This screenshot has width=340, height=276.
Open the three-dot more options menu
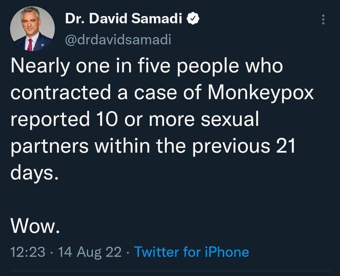coord(323,20)
